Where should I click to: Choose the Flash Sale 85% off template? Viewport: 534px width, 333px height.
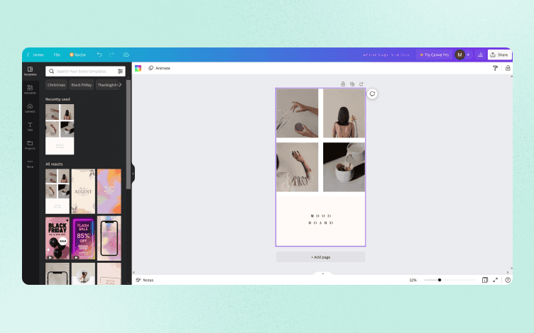[x=83, y=238]
